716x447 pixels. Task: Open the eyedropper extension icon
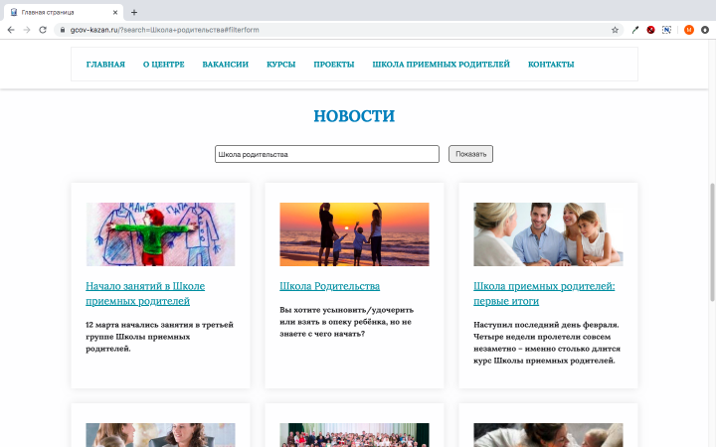[635, 30]
